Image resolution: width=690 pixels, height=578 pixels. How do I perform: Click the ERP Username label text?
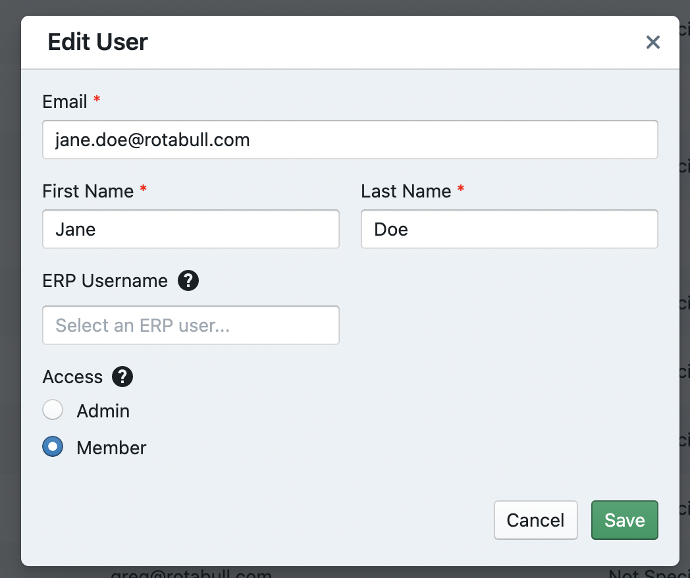click(105, 281)
